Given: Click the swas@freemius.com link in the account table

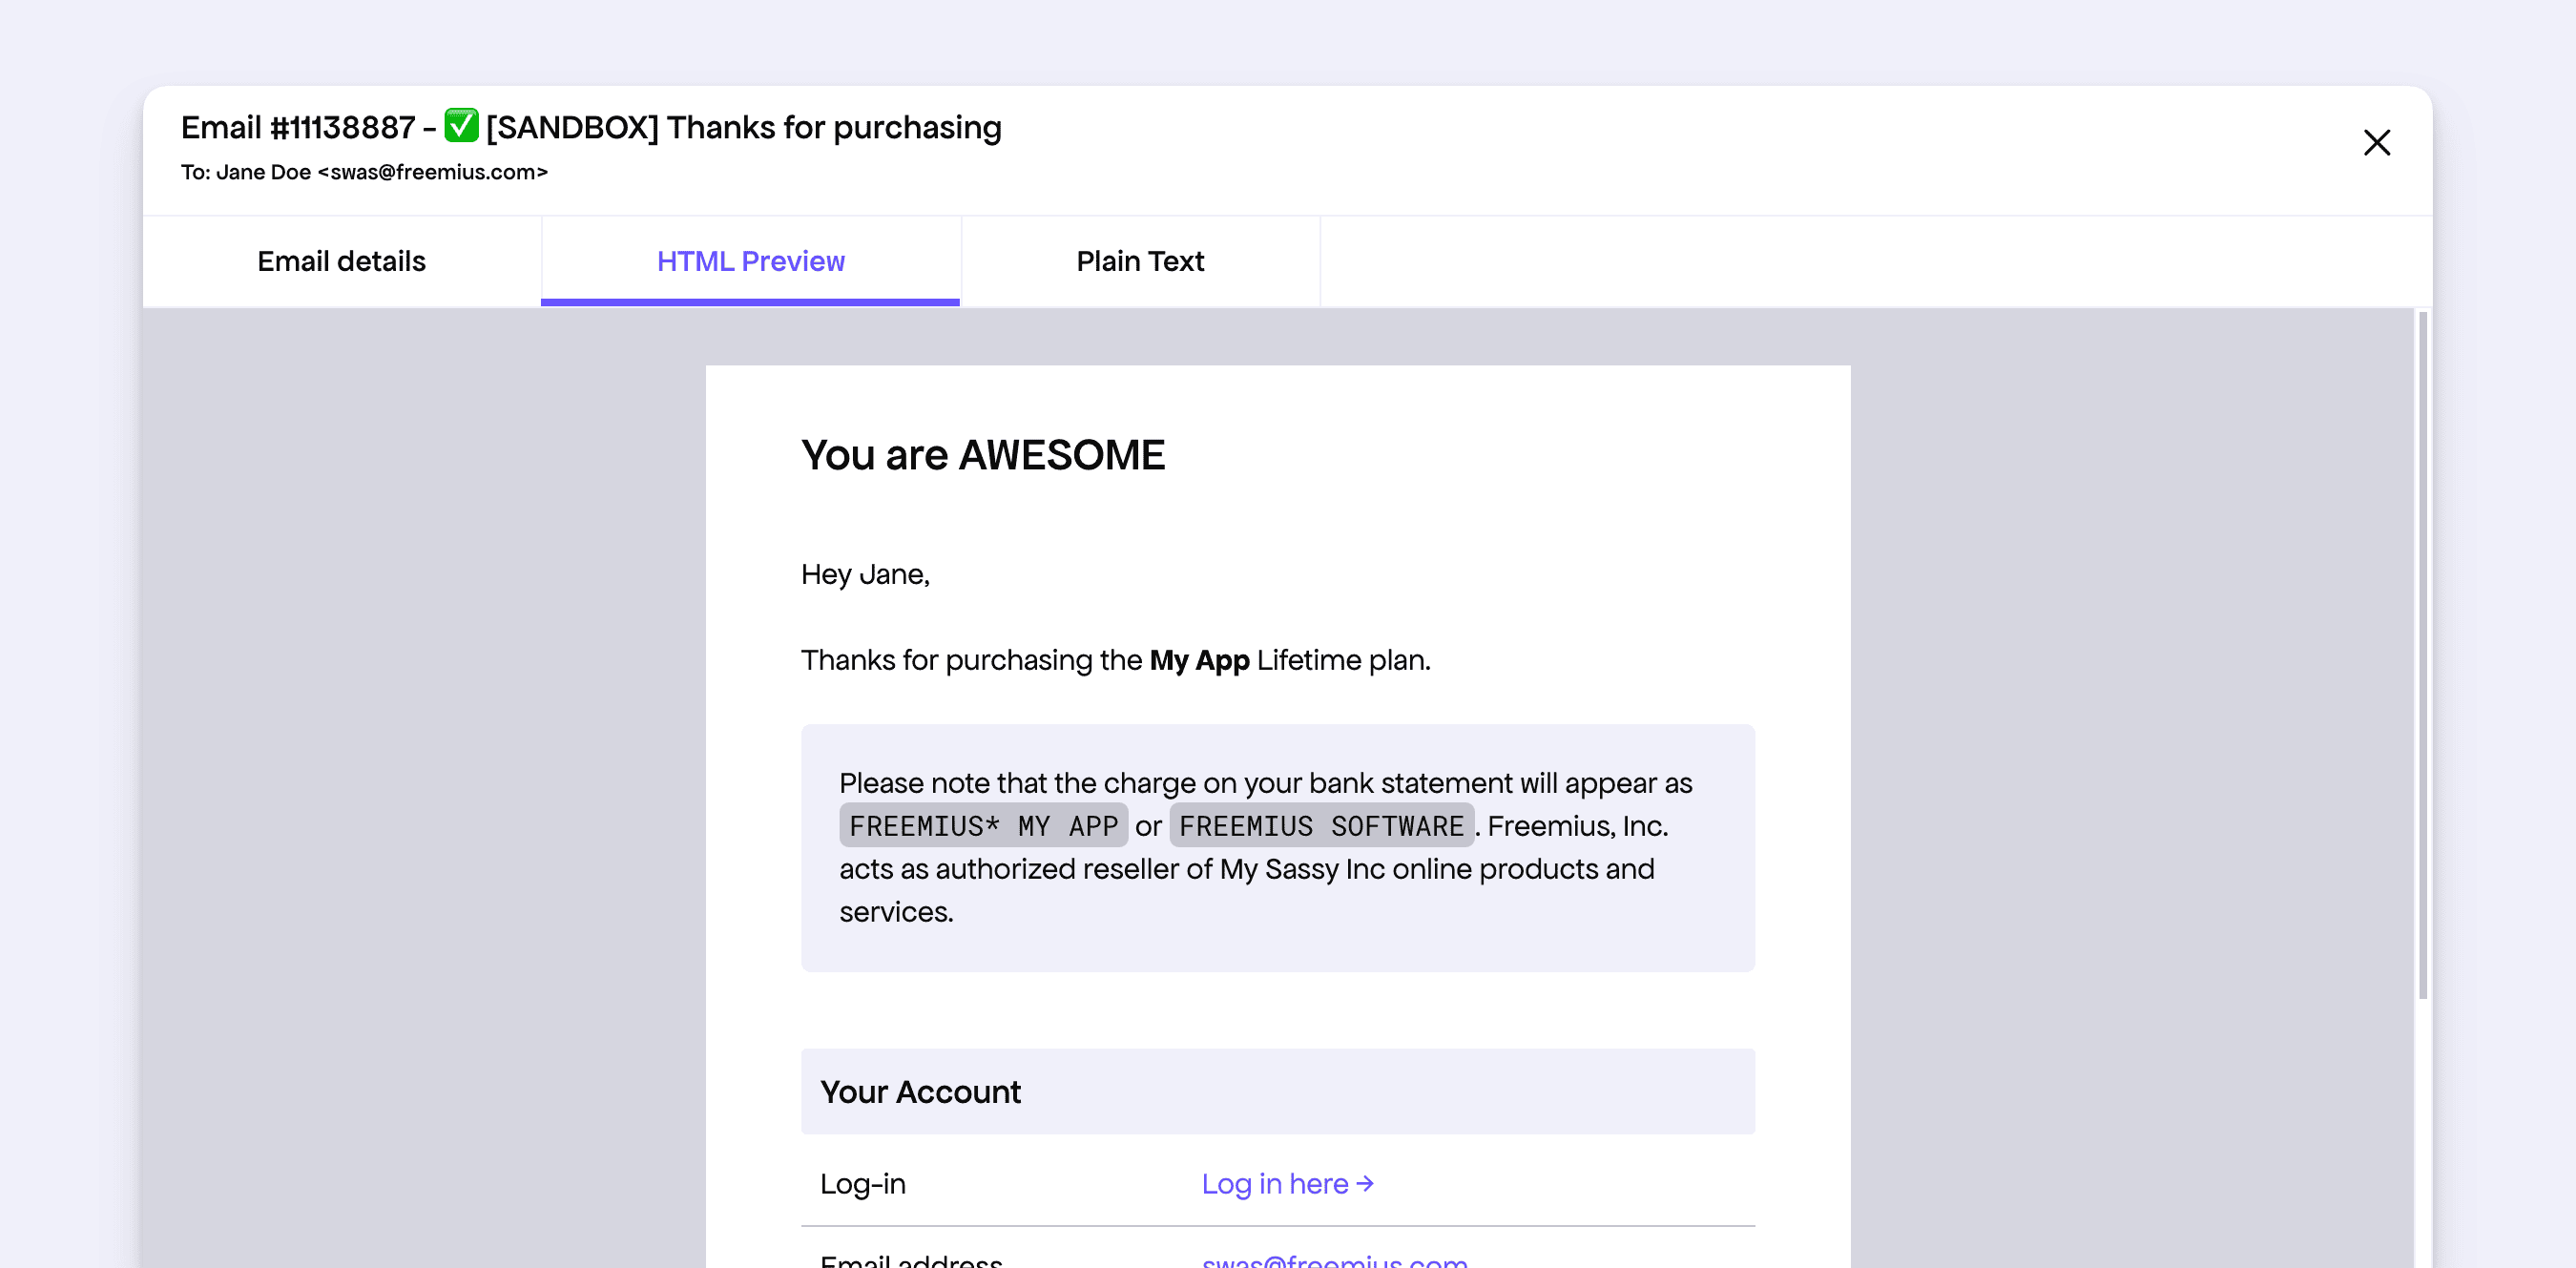Looking at the screenshot, I should [1334, 1260].
